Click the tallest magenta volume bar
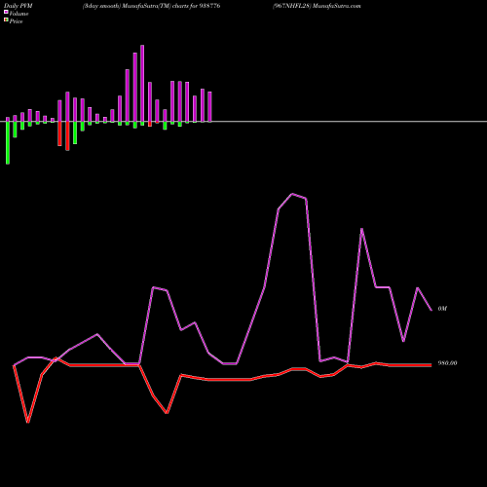This screenshot has width=487, height=487. pyautogui.click(x=142, y=84)
